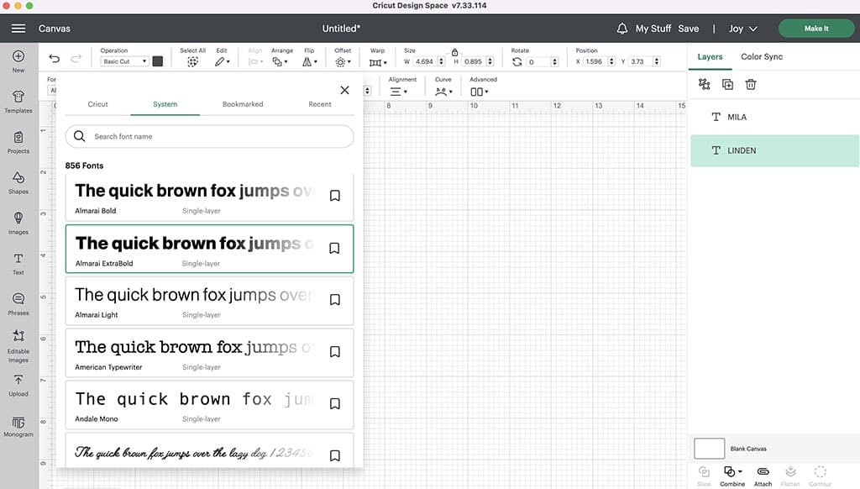Click the Search font name field
Screen dimensions: 860x489
point(209,136)
